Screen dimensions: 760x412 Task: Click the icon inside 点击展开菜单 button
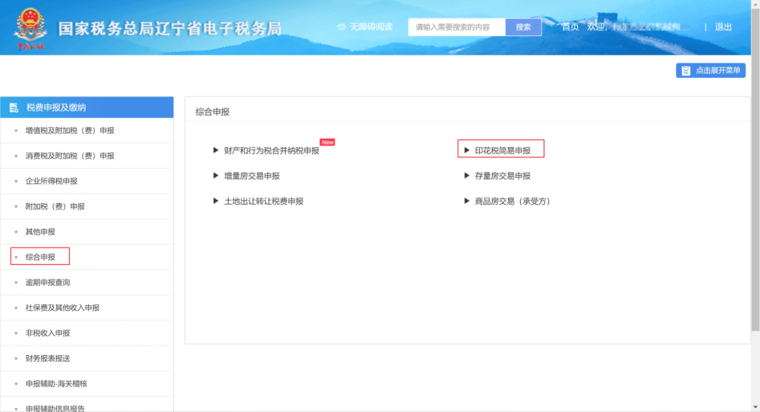coord(686,71)
